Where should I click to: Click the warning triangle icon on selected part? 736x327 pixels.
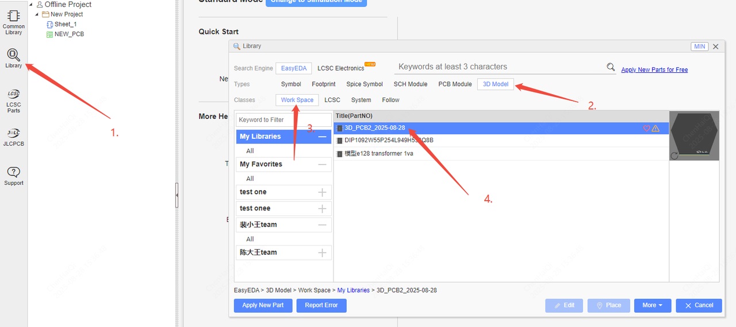(655, 129)
